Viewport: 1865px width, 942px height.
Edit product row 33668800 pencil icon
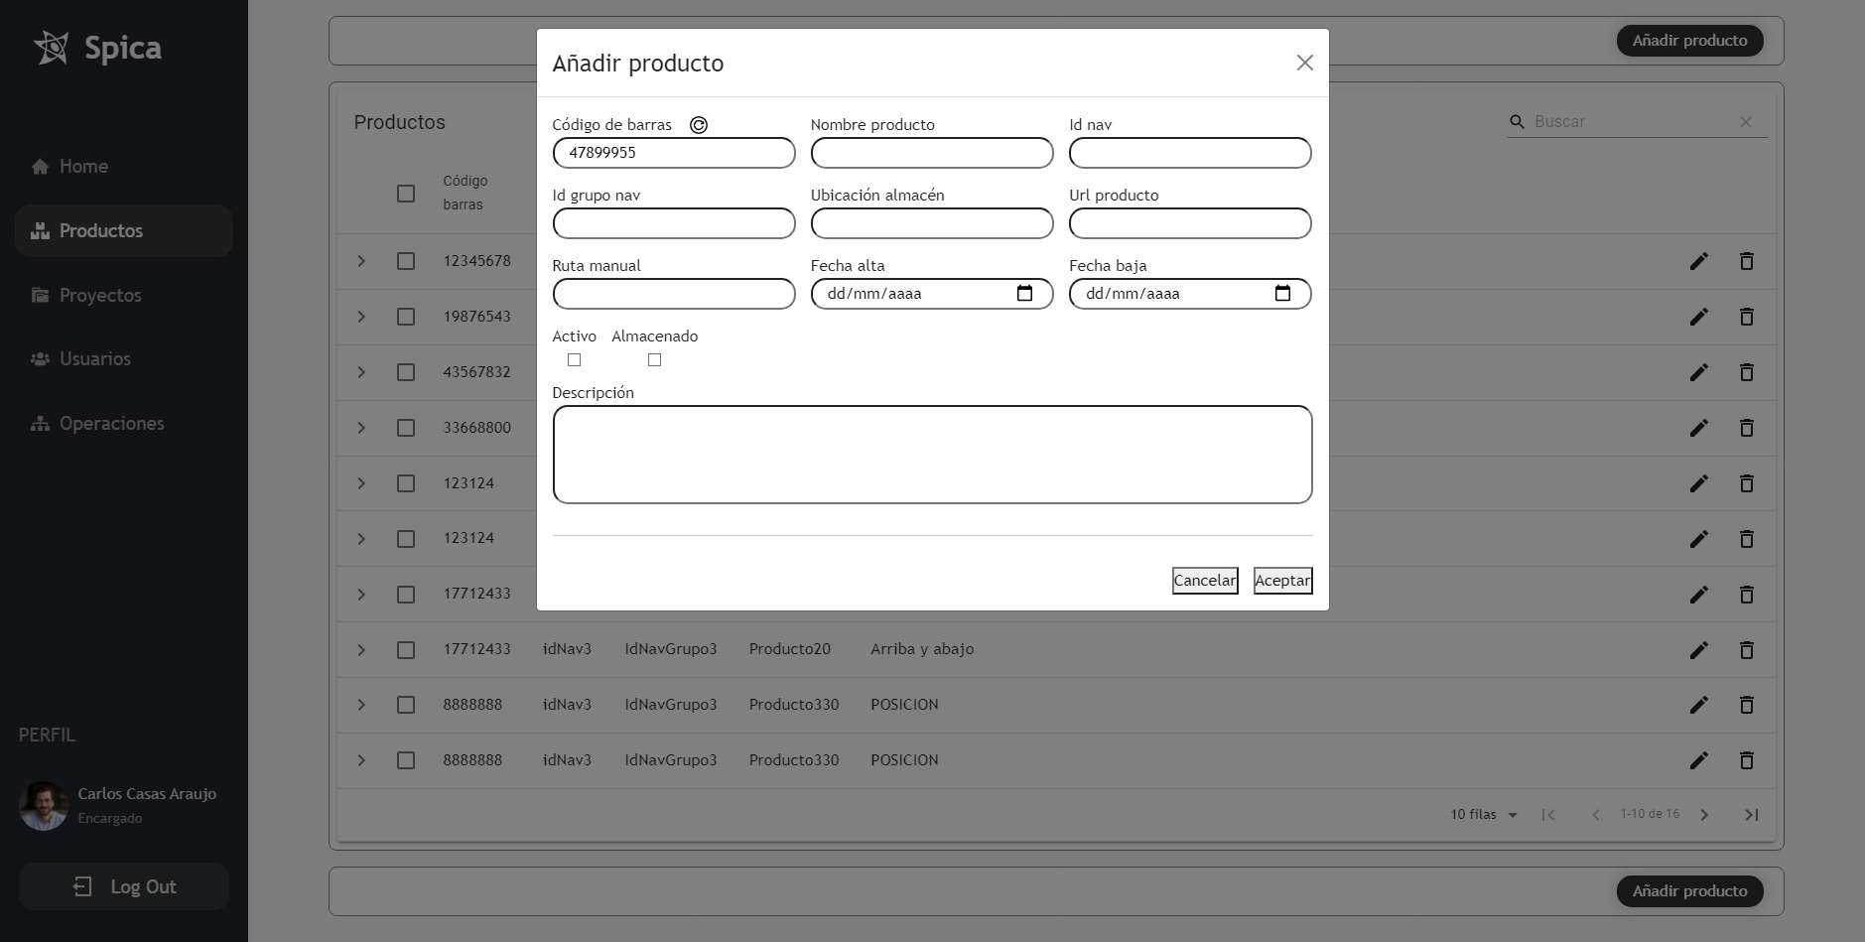pos(1698,428)
